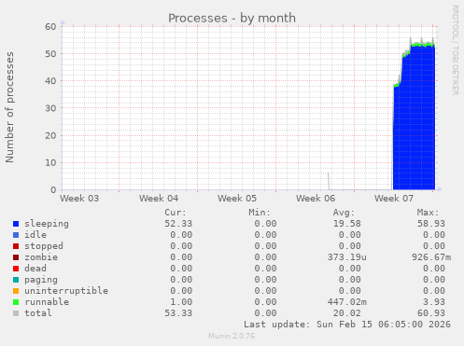Click the 'uninterruptible' legend label
464x346 pixels.
coord(66,291)
